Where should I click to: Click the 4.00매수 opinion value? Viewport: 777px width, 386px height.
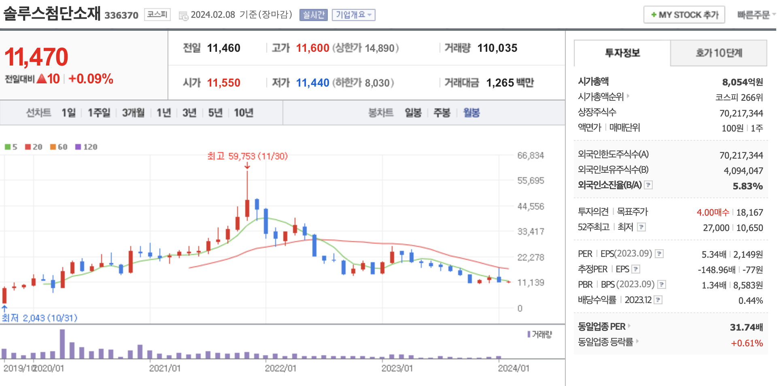coord(713,212)
